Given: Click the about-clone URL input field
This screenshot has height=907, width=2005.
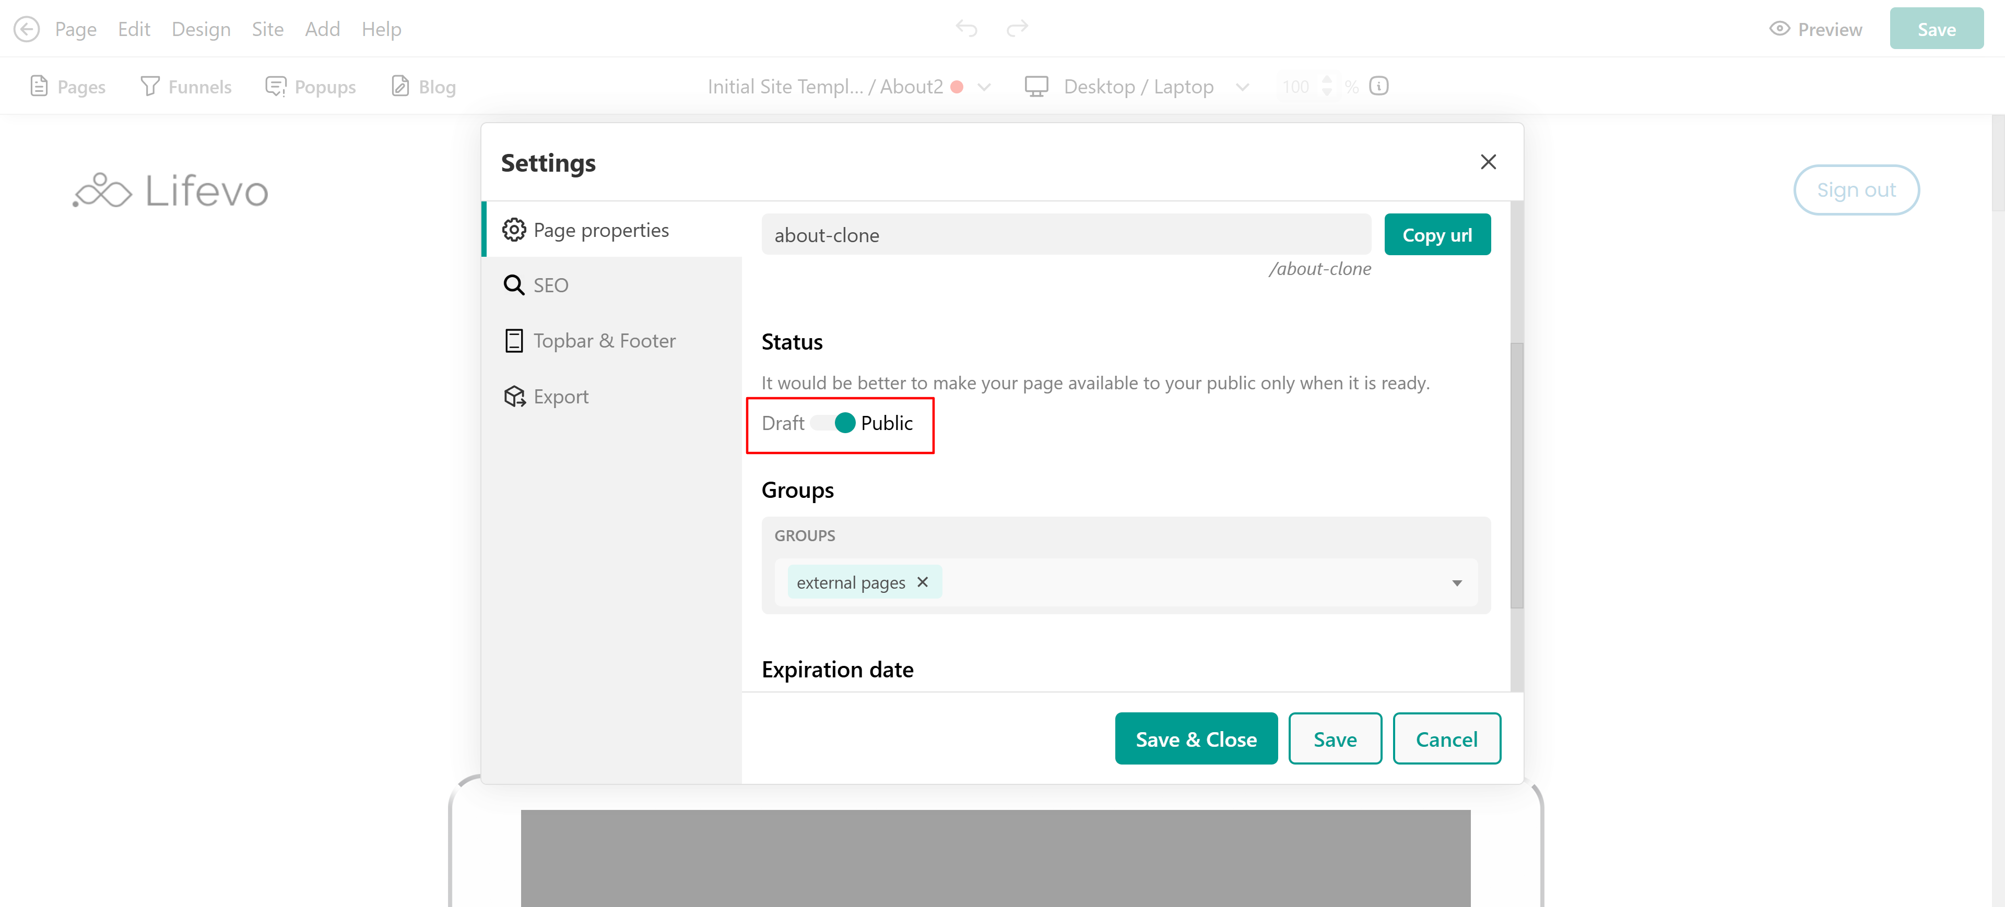Looking at the screenshot, I should click(1066, 235).
